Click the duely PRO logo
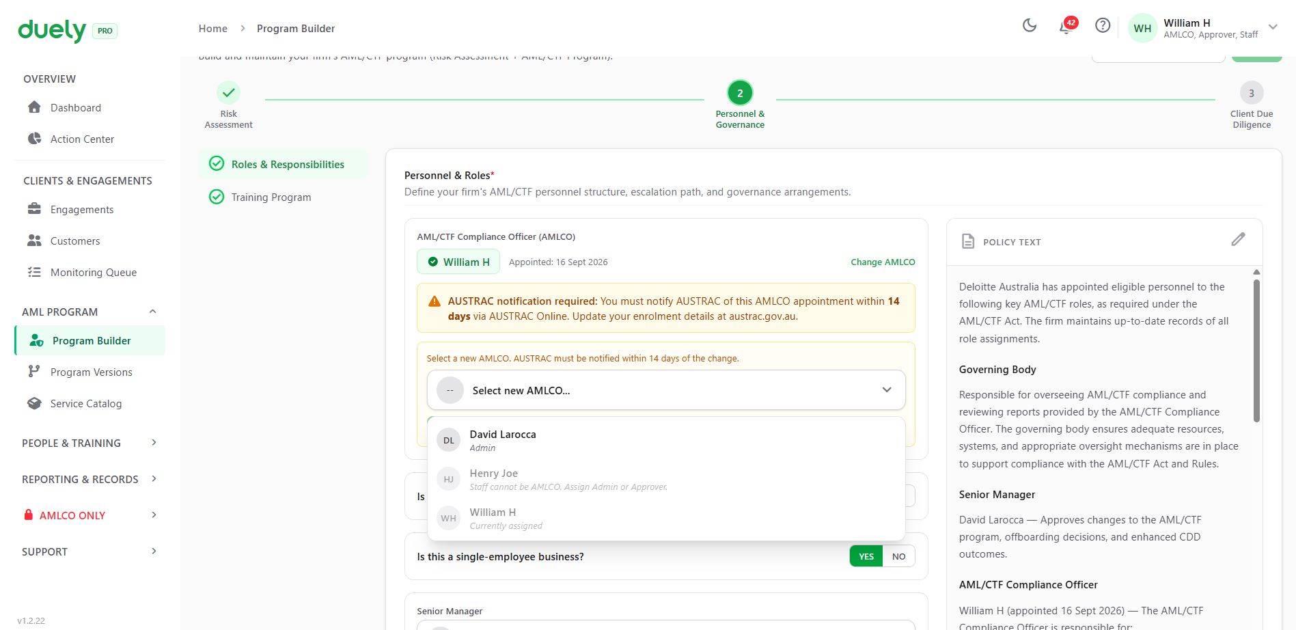Viewport: 1296px width, 630px height. click(68, 30)
